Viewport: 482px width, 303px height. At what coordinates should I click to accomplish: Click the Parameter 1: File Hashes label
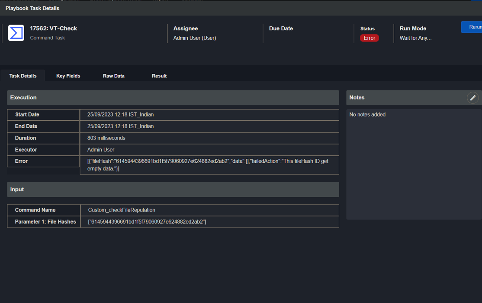point(45,222)
